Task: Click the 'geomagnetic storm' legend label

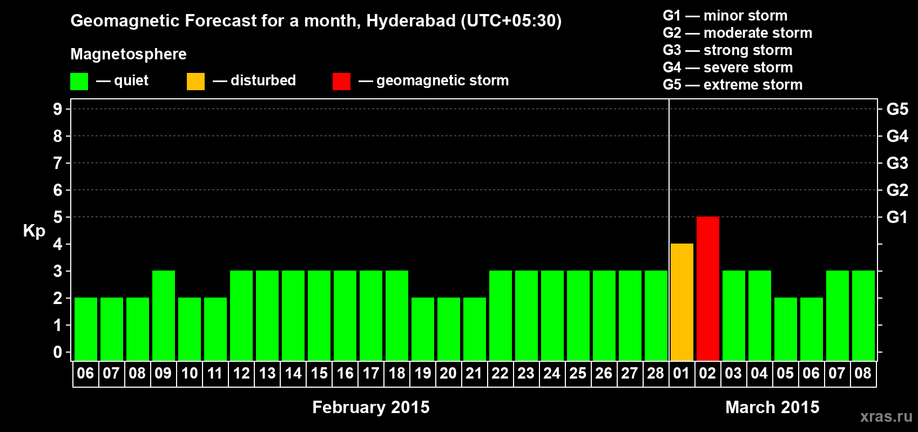Action: click(x=442, y=80)
